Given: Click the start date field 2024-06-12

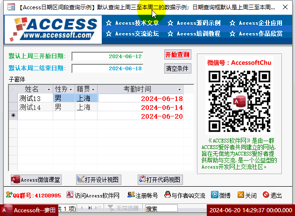Looking at the screenshot, I should pyautogui.click(x=107, y=56).
